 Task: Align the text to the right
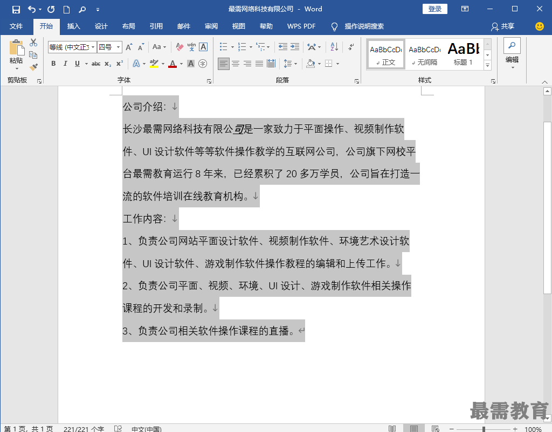pos(247,64)
